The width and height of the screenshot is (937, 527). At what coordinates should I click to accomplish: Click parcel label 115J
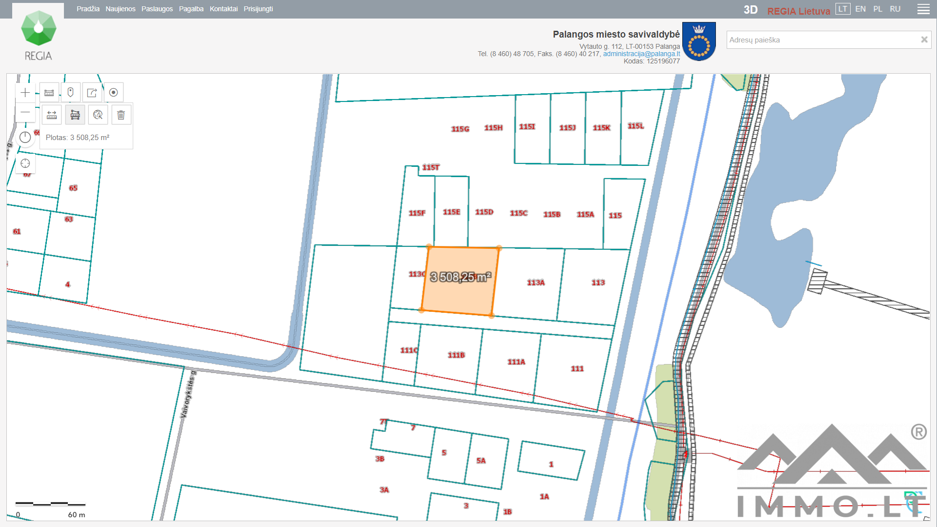568,128
